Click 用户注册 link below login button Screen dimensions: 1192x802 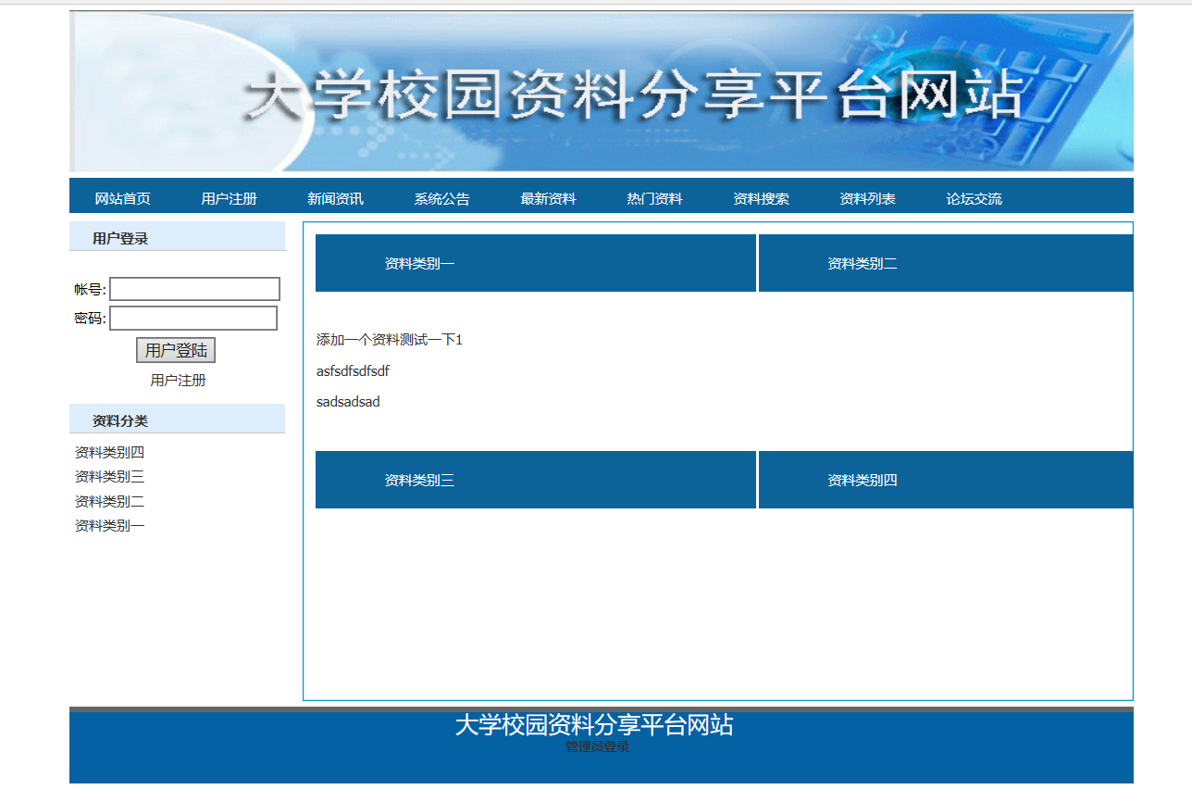coord(178,381)
